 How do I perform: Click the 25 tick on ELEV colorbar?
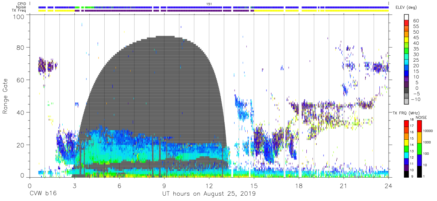[415, 60]
